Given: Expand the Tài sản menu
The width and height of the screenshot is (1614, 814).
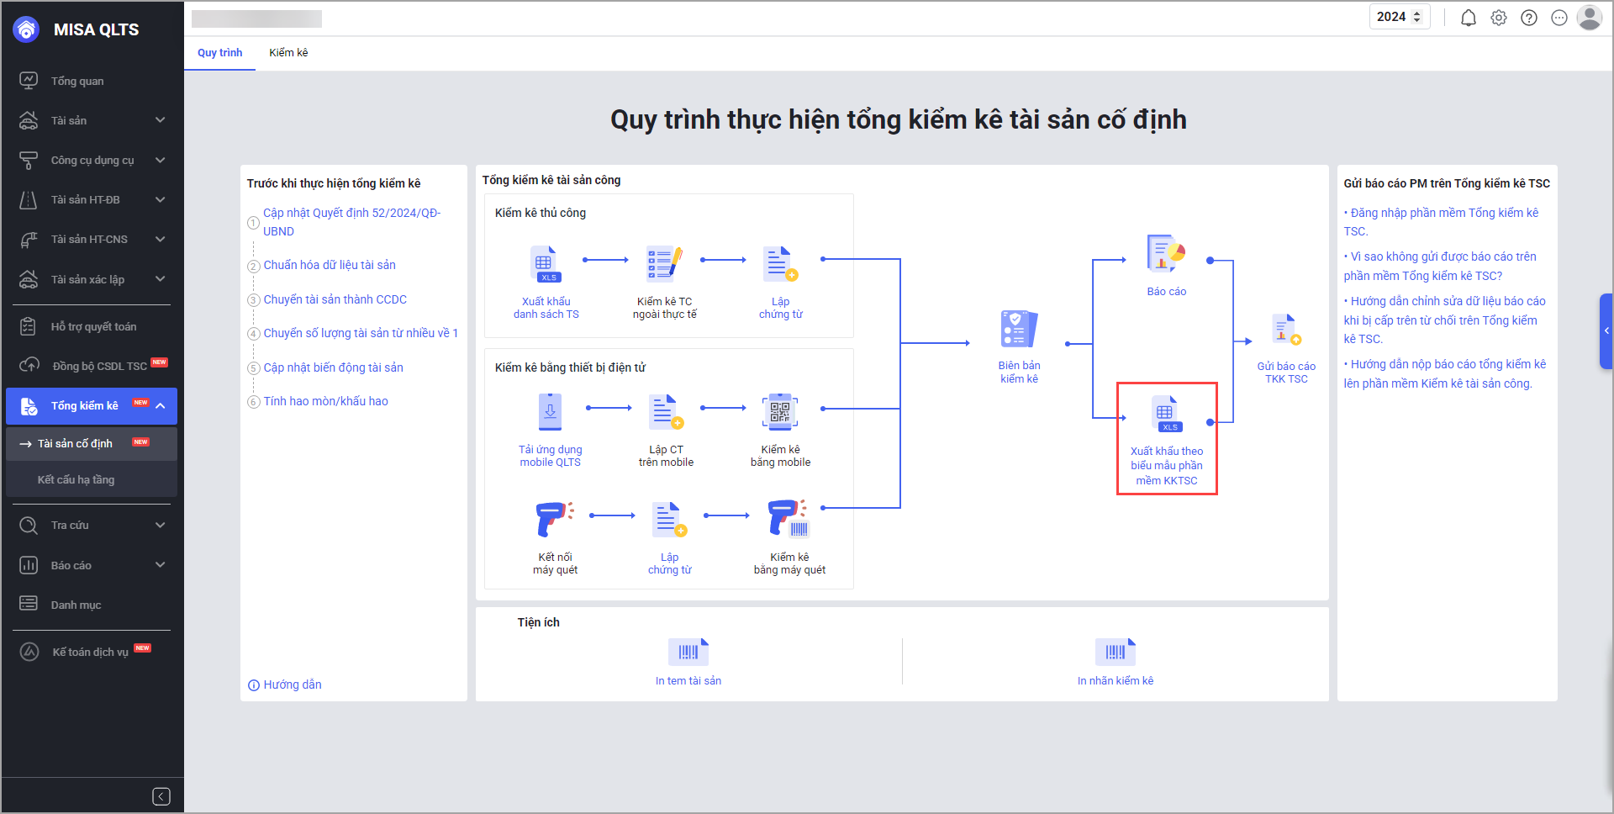Looking at the screenshot, I should tap(160, 120).
